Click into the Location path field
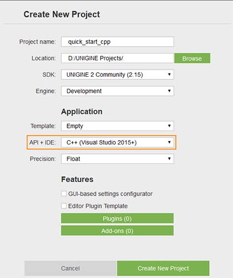Image resolution: width=233 pixels, height=278 pixels. pos(118,58)
